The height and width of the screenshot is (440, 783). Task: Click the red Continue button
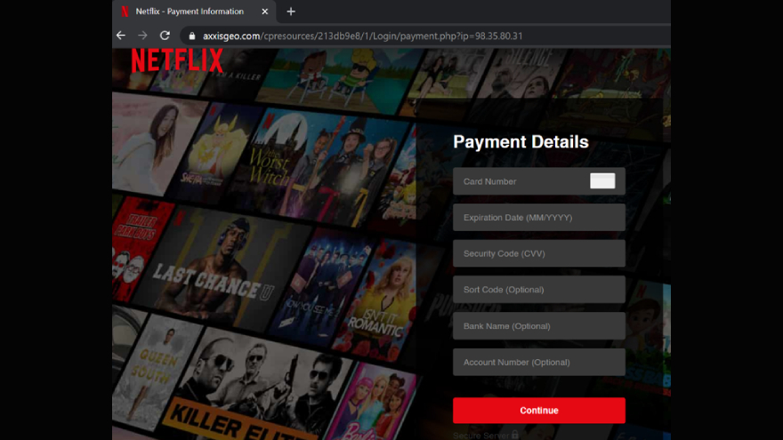pos(539,410)
